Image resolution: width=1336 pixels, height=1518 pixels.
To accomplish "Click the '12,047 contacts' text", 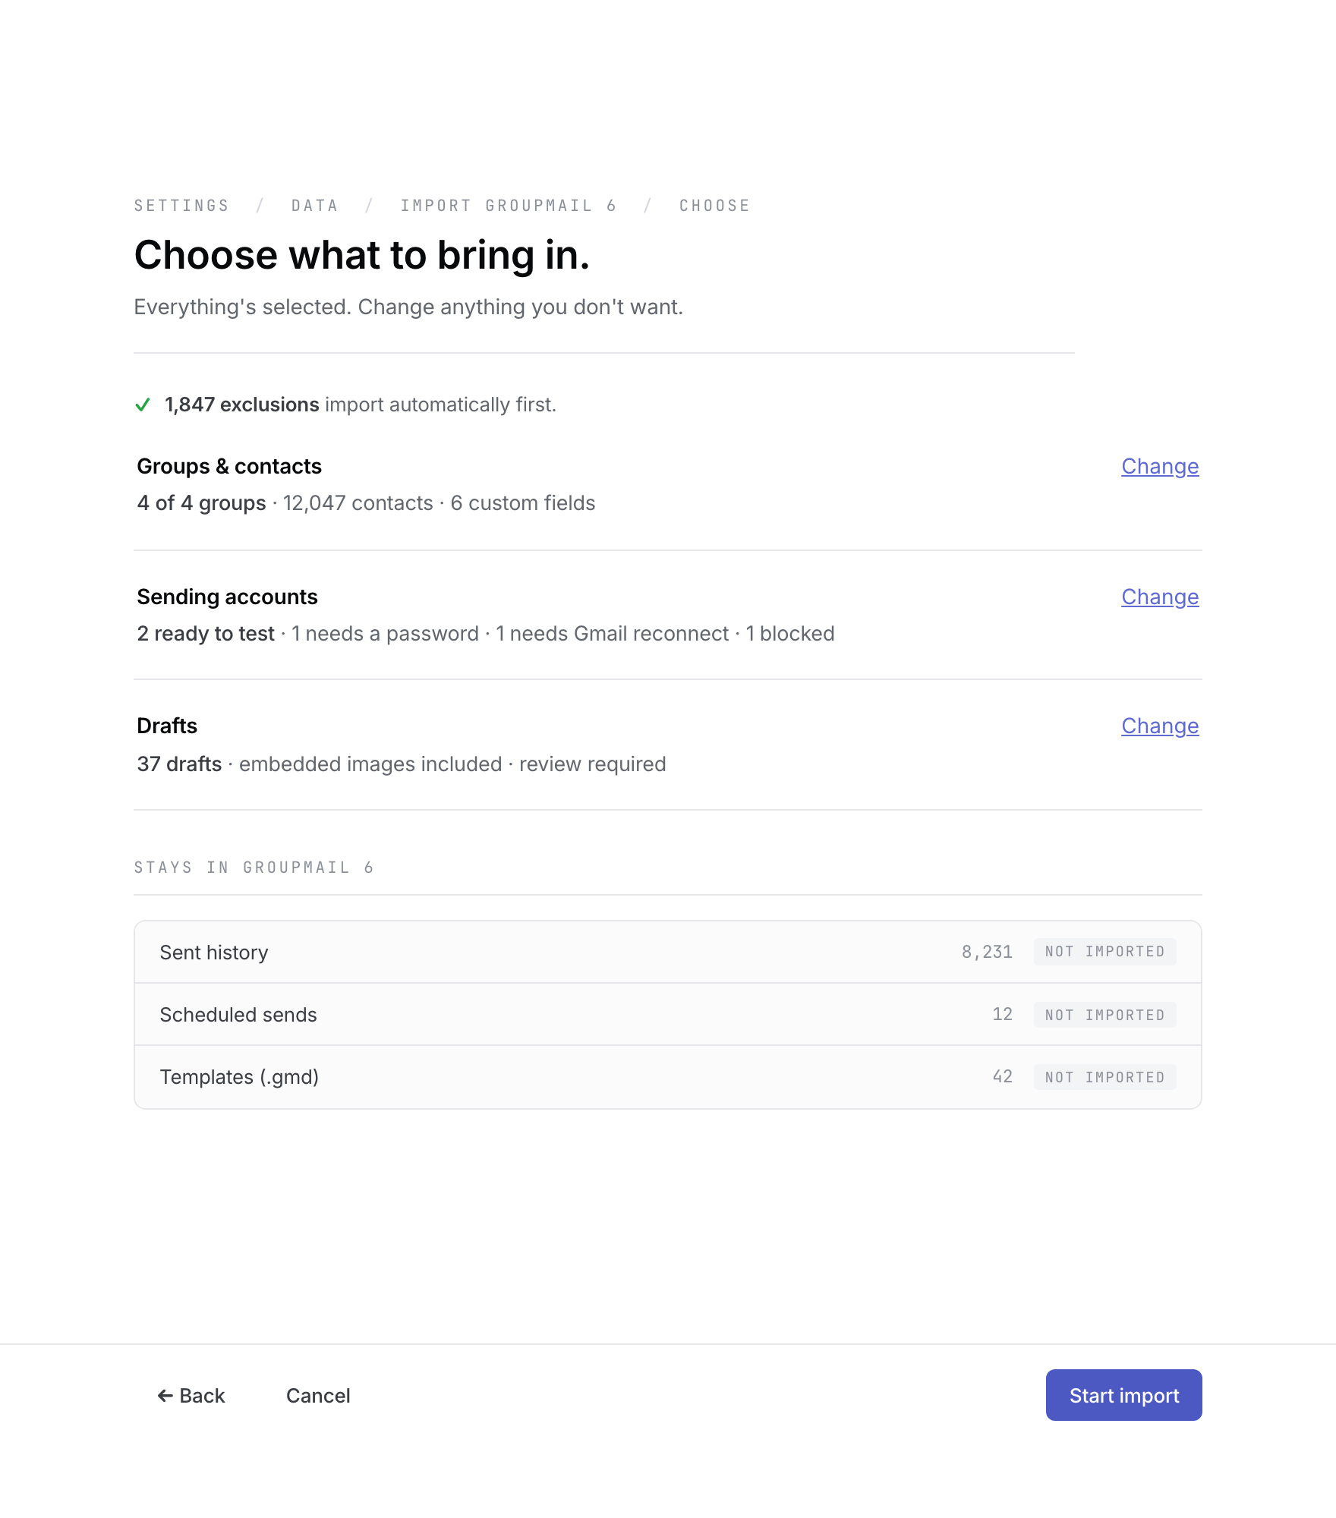I will [358, 503].
